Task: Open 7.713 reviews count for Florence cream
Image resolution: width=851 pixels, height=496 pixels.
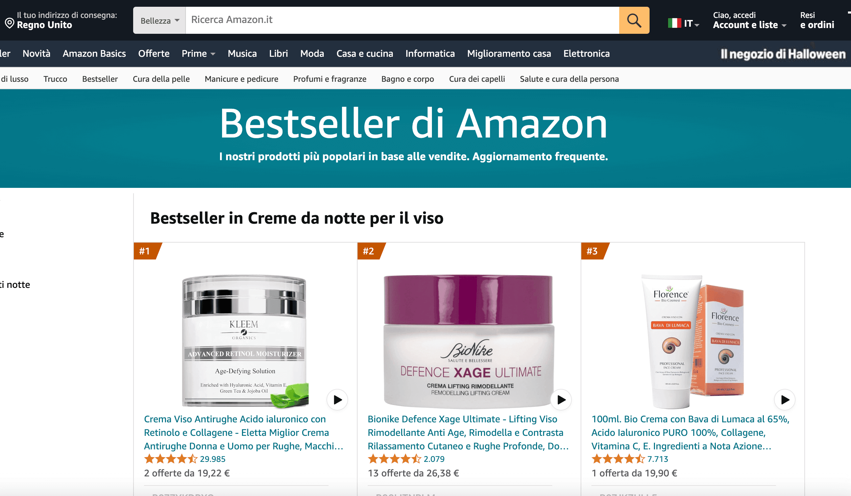Action: [x=658, y=459]
